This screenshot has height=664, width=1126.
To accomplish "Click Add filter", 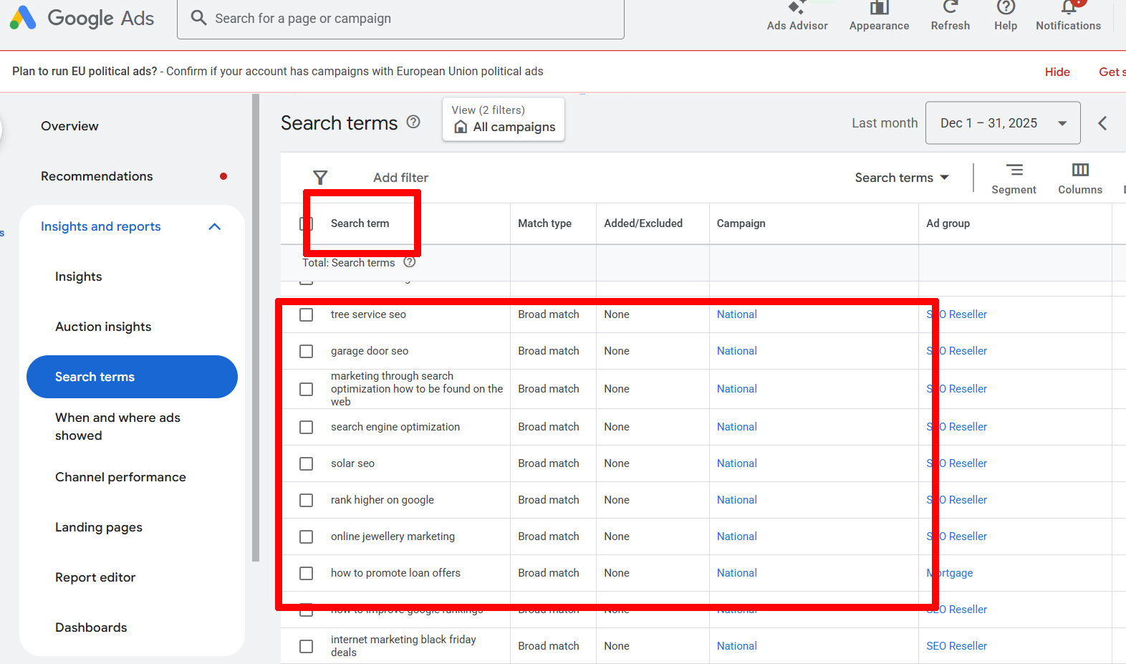I will click(x=400, y=178).
